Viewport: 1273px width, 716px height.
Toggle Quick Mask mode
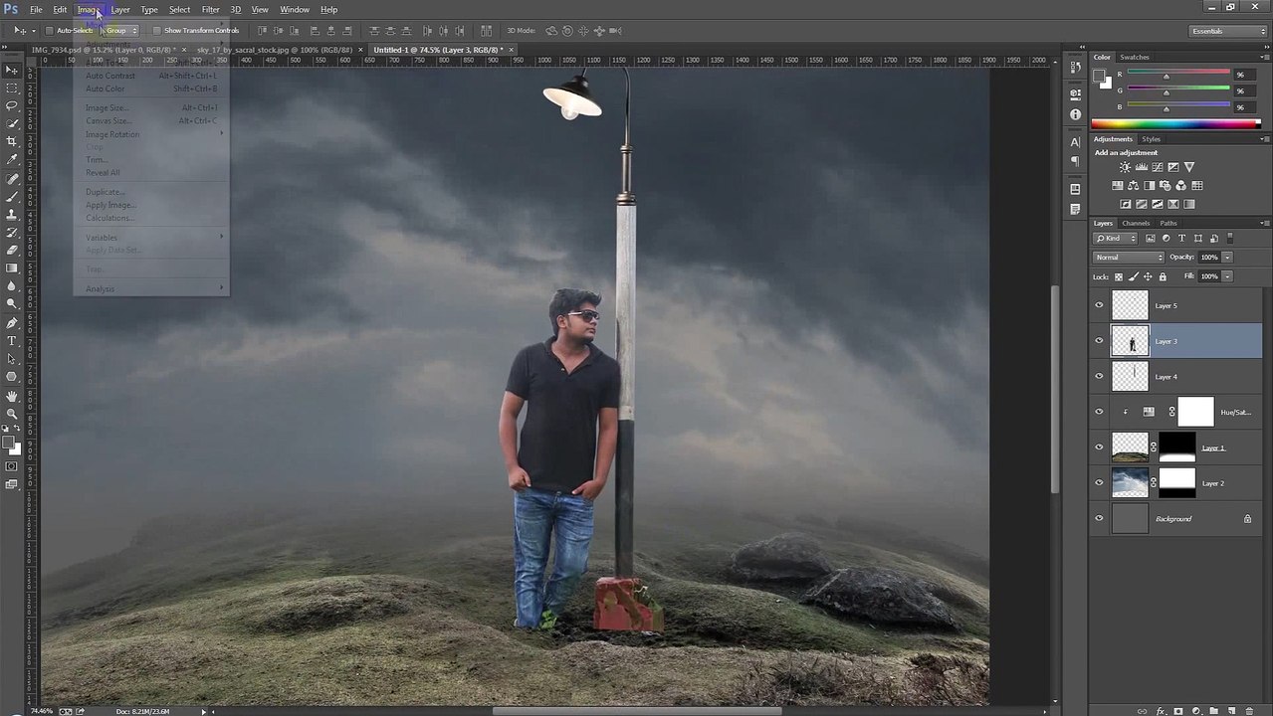[12, 466]
